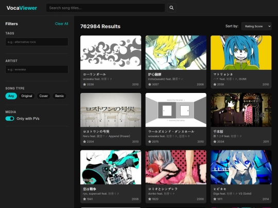The height and width of the screenshot is (208, 278).
Task: Open the ワールズエンド・ダンスホール thumbnail
Action: point(176,110)
